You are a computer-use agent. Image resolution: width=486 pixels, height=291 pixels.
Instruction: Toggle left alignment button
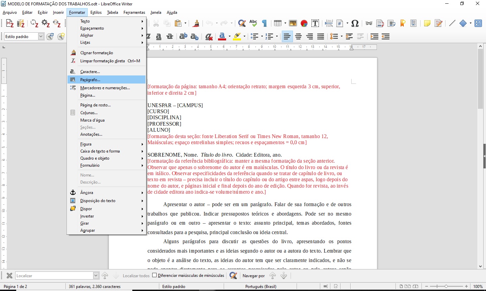point(287,36)
